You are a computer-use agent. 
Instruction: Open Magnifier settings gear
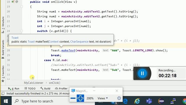(x=119, y=98)
